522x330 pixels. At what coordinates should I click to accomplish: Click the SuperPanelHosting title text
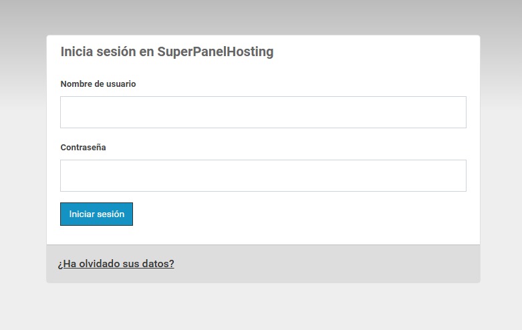point(215,52)
